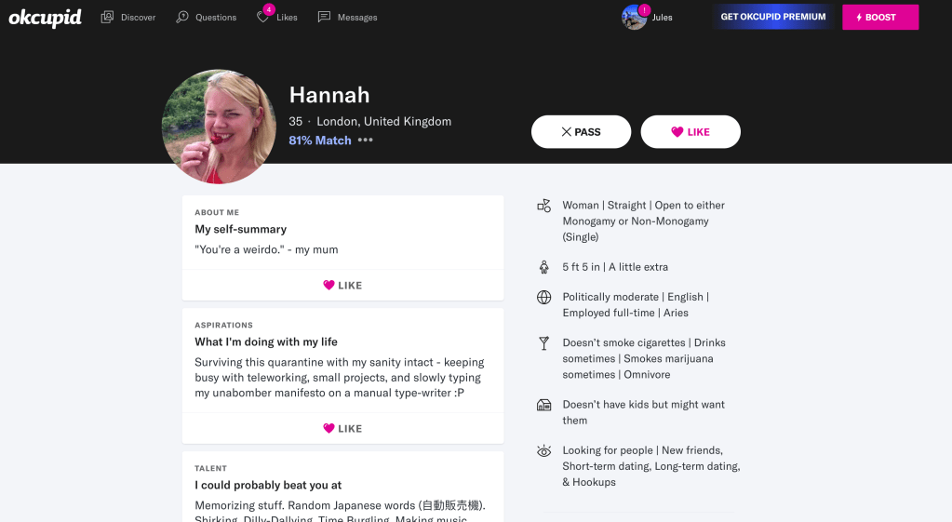
Task: Click the cocktail glass lifestyle icon
Action: point(544,343)
